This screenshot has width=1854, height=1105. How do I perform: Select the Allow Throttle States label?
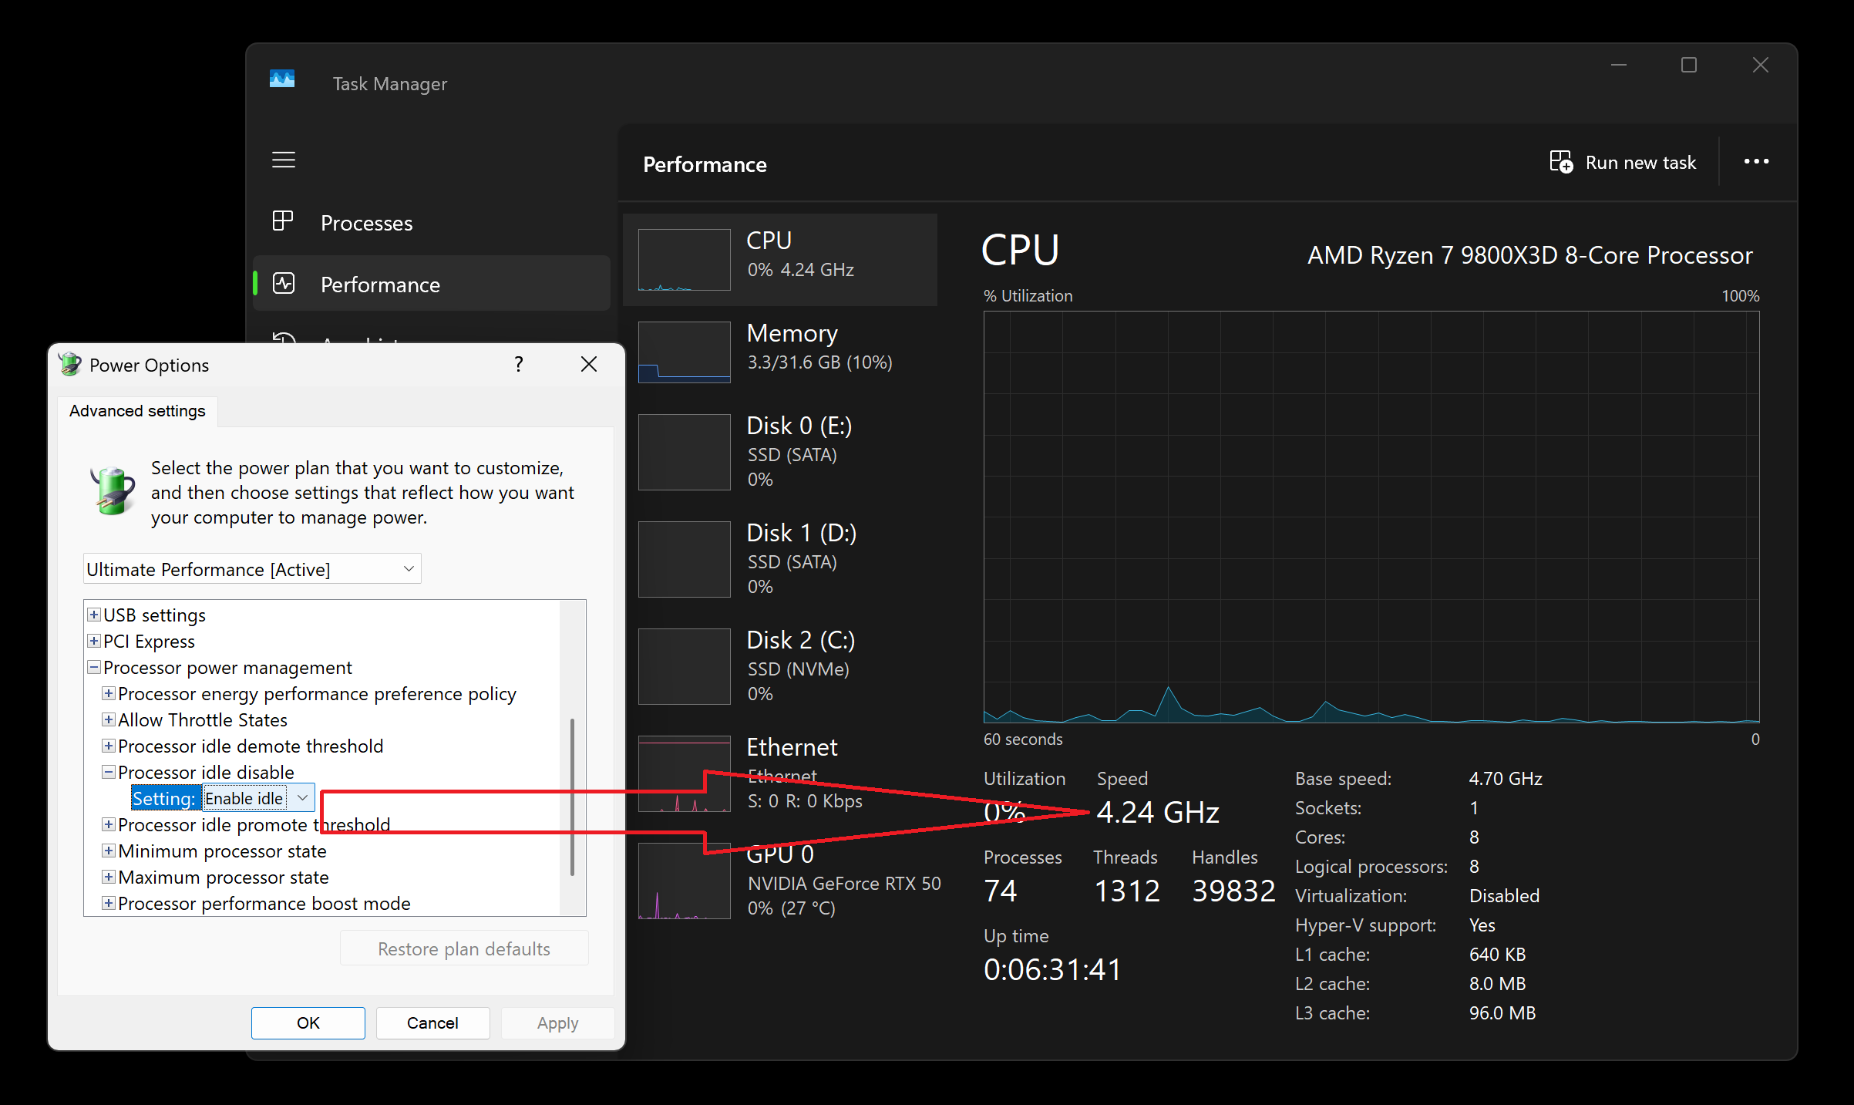point(203,719)
